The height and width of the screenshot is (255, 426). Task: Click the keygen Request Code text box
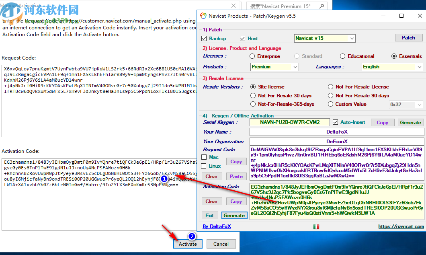337,163
